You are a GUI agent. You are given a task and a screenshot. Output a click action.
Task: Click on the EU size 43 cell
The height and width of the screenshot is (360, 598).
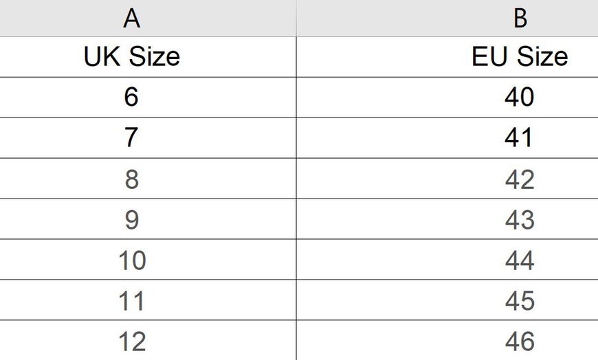pos(520,219)
